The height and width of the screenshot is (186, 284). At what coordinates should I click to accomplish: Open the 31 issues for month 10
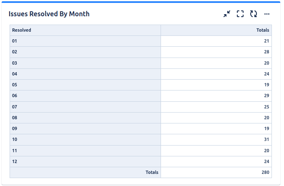click(x=266, y=139)
